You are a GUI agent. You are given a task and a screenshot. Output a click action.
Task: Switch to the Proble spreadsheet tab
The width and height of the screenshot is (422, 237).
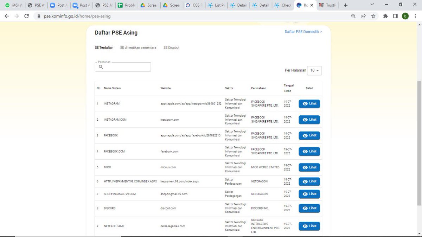[x=127, y=5]
